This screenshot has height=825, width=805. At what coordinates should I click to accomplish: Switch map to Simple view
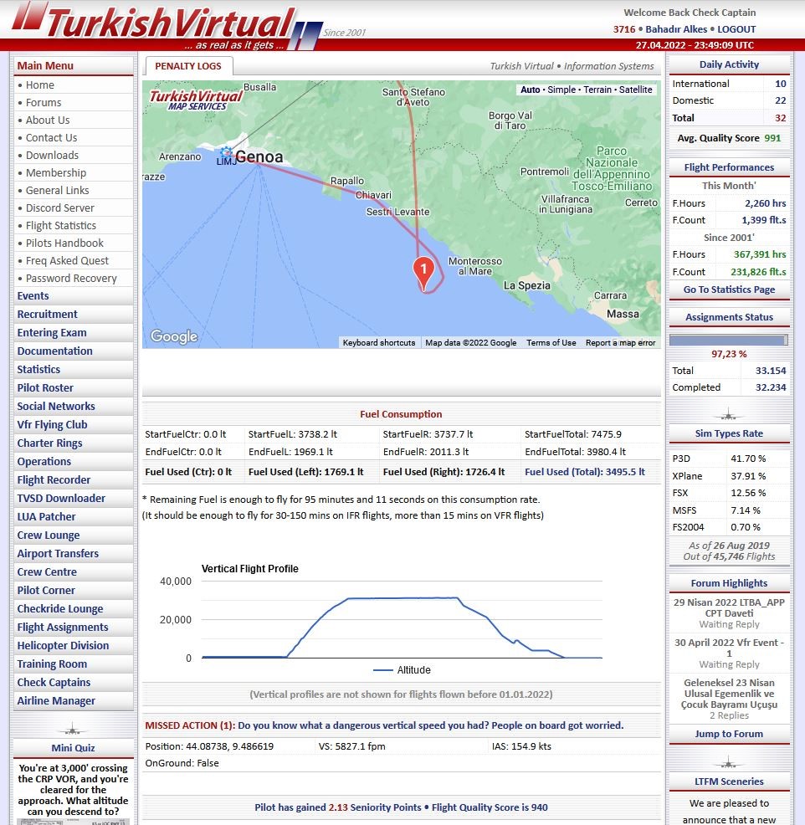561,90
